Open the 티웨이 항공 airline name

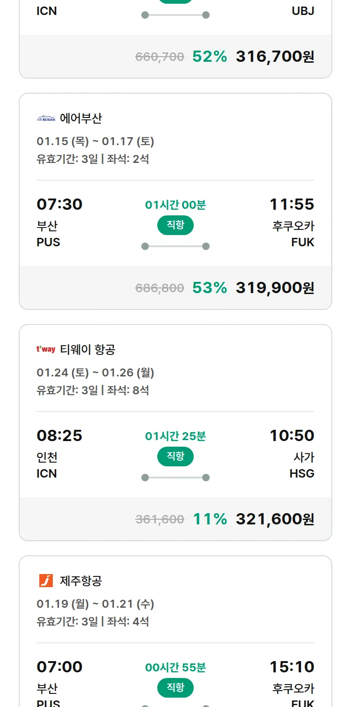[88, 349]
